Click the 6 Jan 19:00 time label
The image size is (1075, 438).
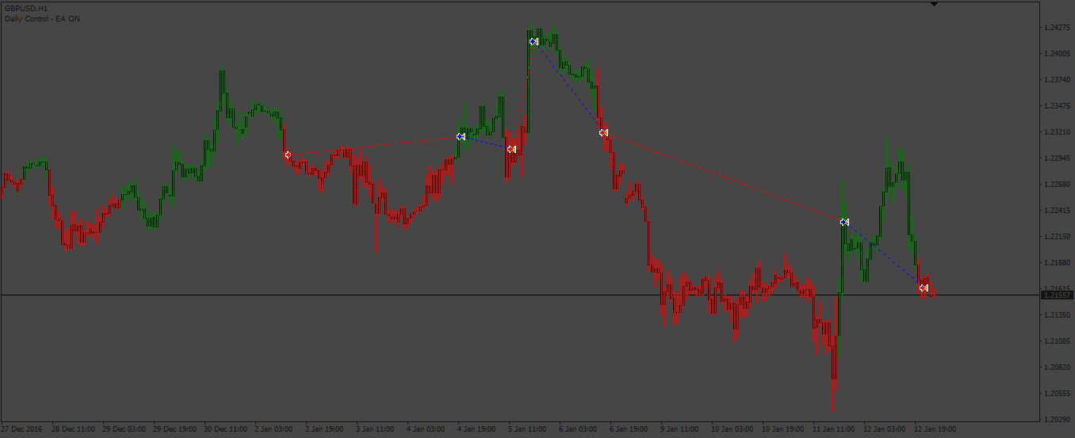629,429
